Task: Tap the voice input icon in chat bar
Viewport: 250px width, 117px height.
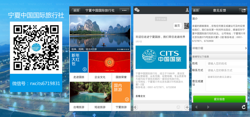Action: pos(135,107)
